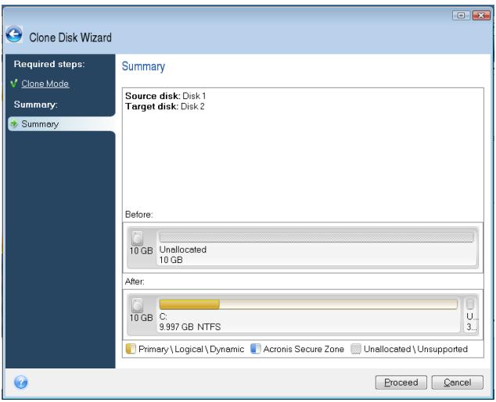Viewport: 496px width, 402px height.
Task: Click the '9.997 GB NTFS' partition label
Action: (x=190, y=326)
